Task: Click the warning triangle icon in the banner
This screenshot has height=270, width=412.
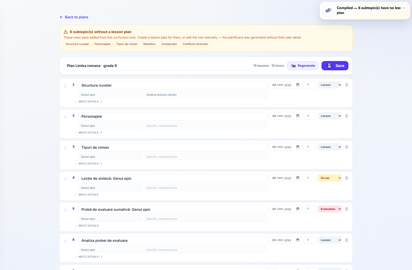Action: 66,32
